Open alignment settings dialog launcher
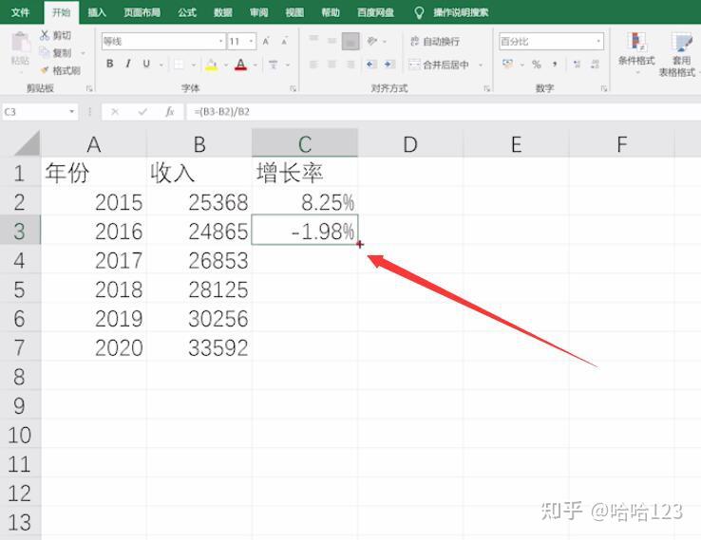Viewport: 701px width, 540px height. pyautogui.click(x=486, y=88)
